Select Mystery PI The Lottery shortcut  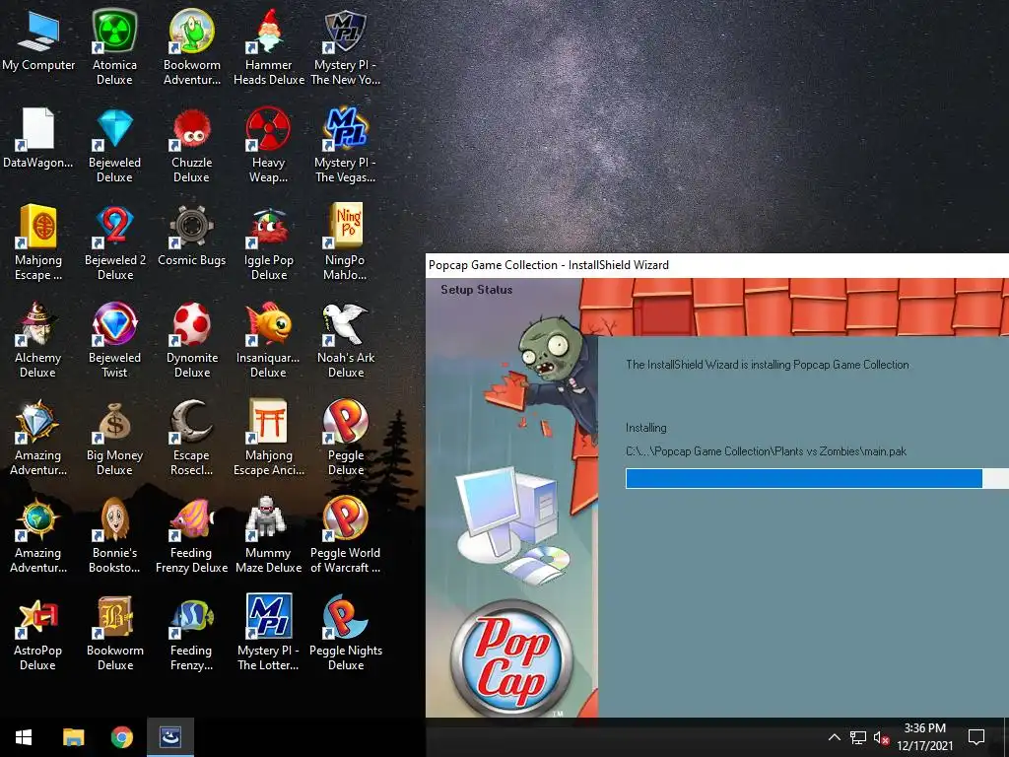pyautogui.click(x=269, y=634)
